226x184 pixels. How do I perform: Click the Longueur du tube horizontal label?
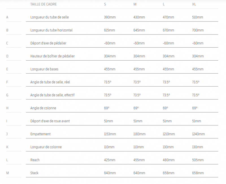(51, 30)
